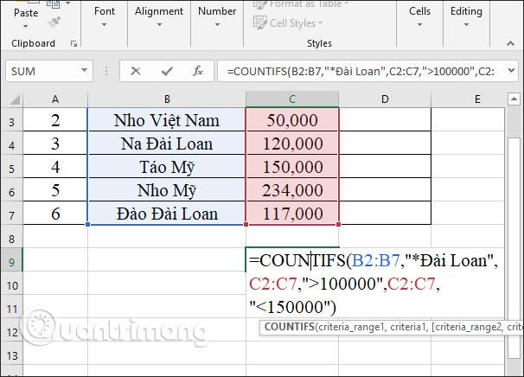Open Insert Function with the fx icon
Screen dimensions: 524x377
[198, 71]
